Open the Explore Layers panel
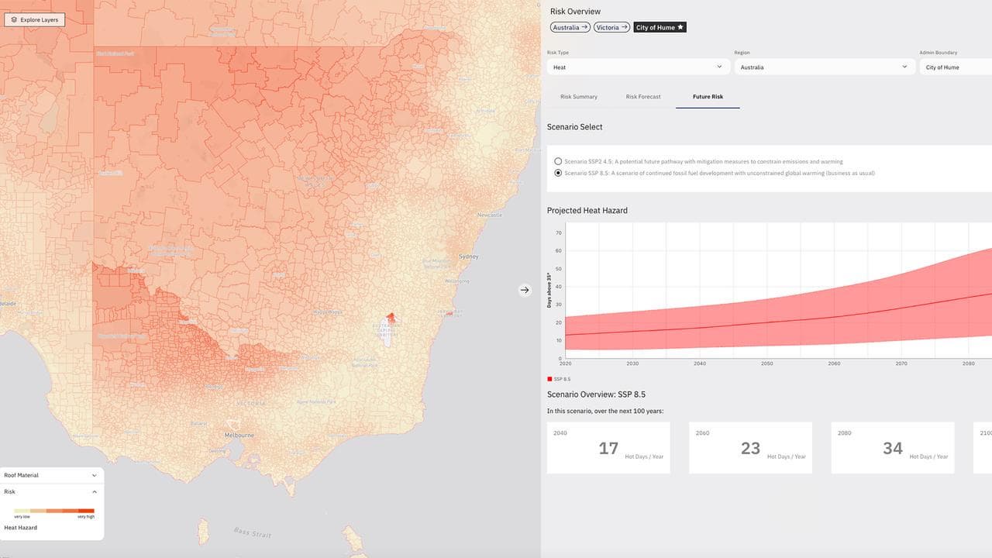Image resolution: width=992 pixels, height=558 pixels. pos(34,19)
